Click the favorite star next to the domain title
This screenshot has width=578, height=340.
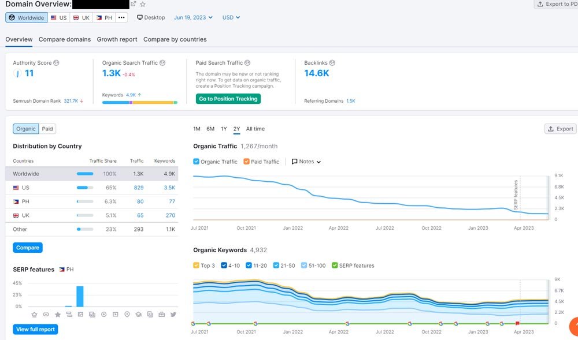pyautogui.click(x=143, y=4)
